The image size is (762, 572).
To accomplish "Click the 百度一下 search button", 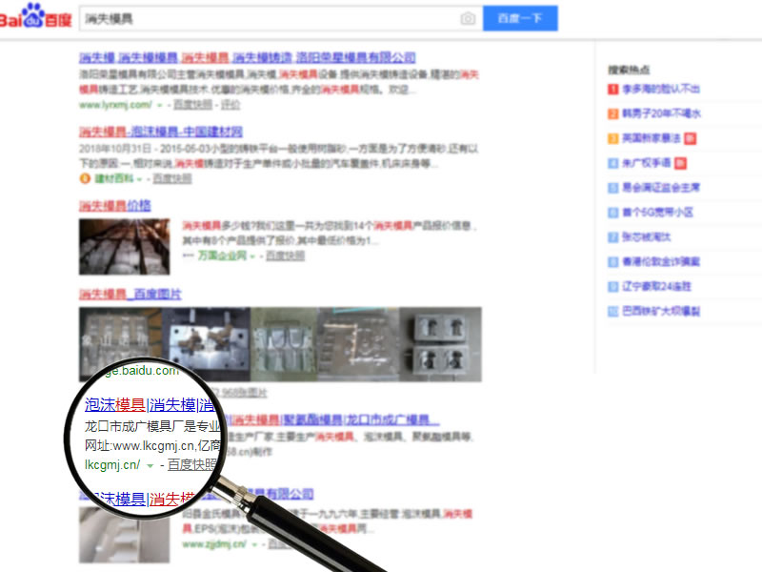I will coord(520,18).
